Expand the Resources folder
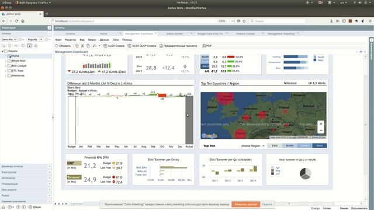 6,76
